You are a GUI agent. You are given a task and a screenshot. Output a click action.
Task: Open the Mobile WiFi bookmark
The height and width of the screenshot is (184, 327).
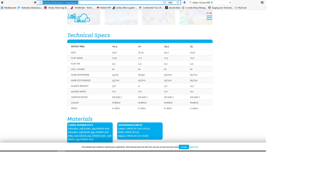(x=104, y=8)
